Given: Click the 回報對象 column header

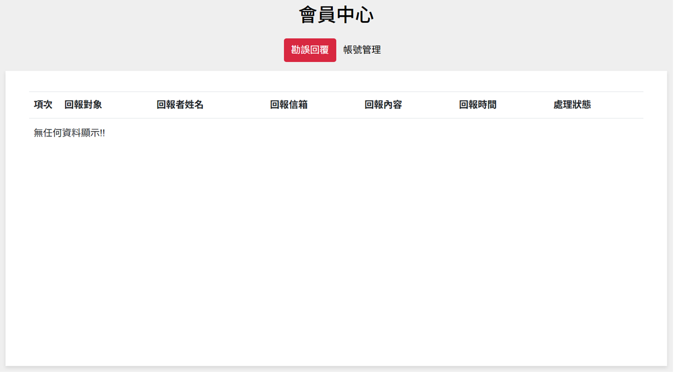Looking at the screenshot, I should pos(83,105).
